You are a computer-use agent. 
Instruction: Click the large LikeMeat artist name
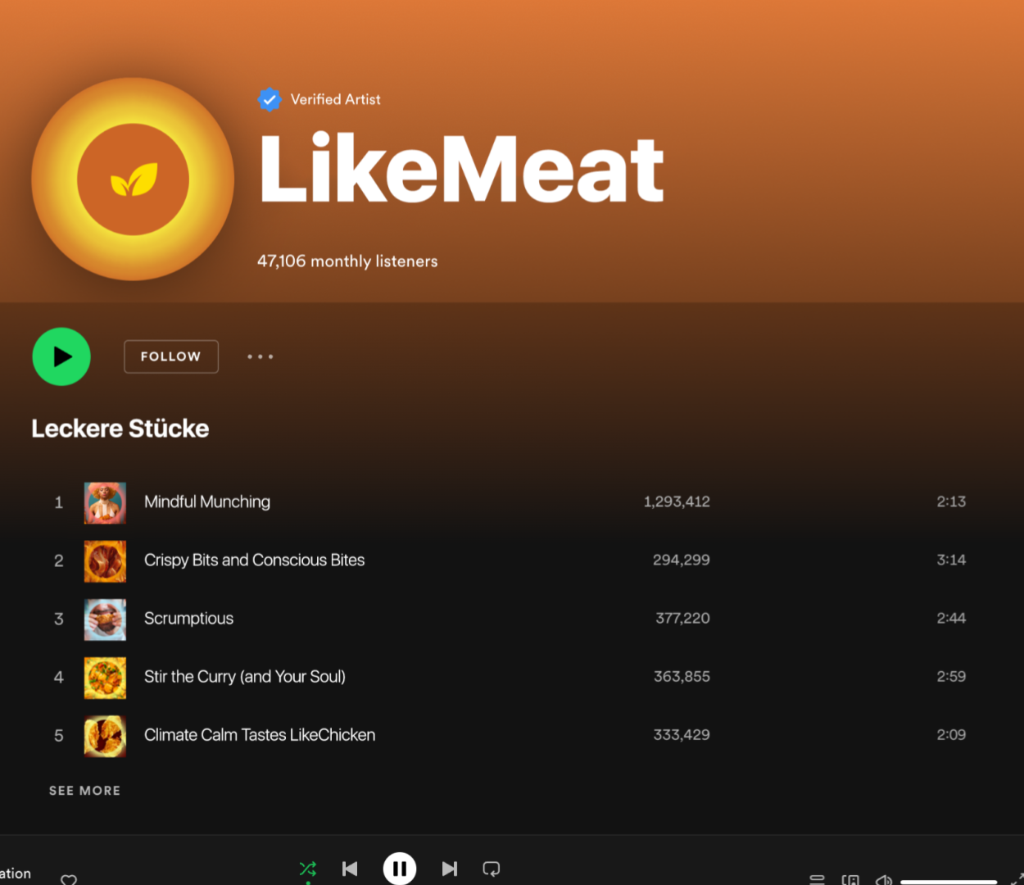pyautogui.click(x=462, y=168)
